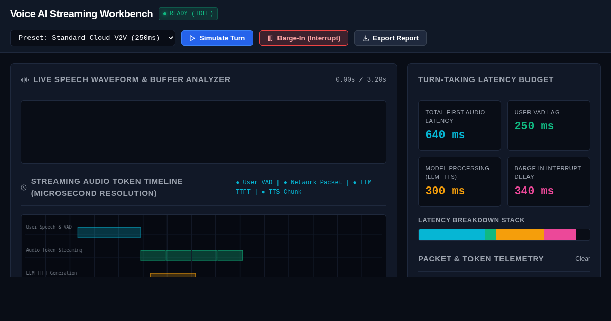
Task: Click the Packet & Token Telemetry heading
Action: [x=481, y=259]
